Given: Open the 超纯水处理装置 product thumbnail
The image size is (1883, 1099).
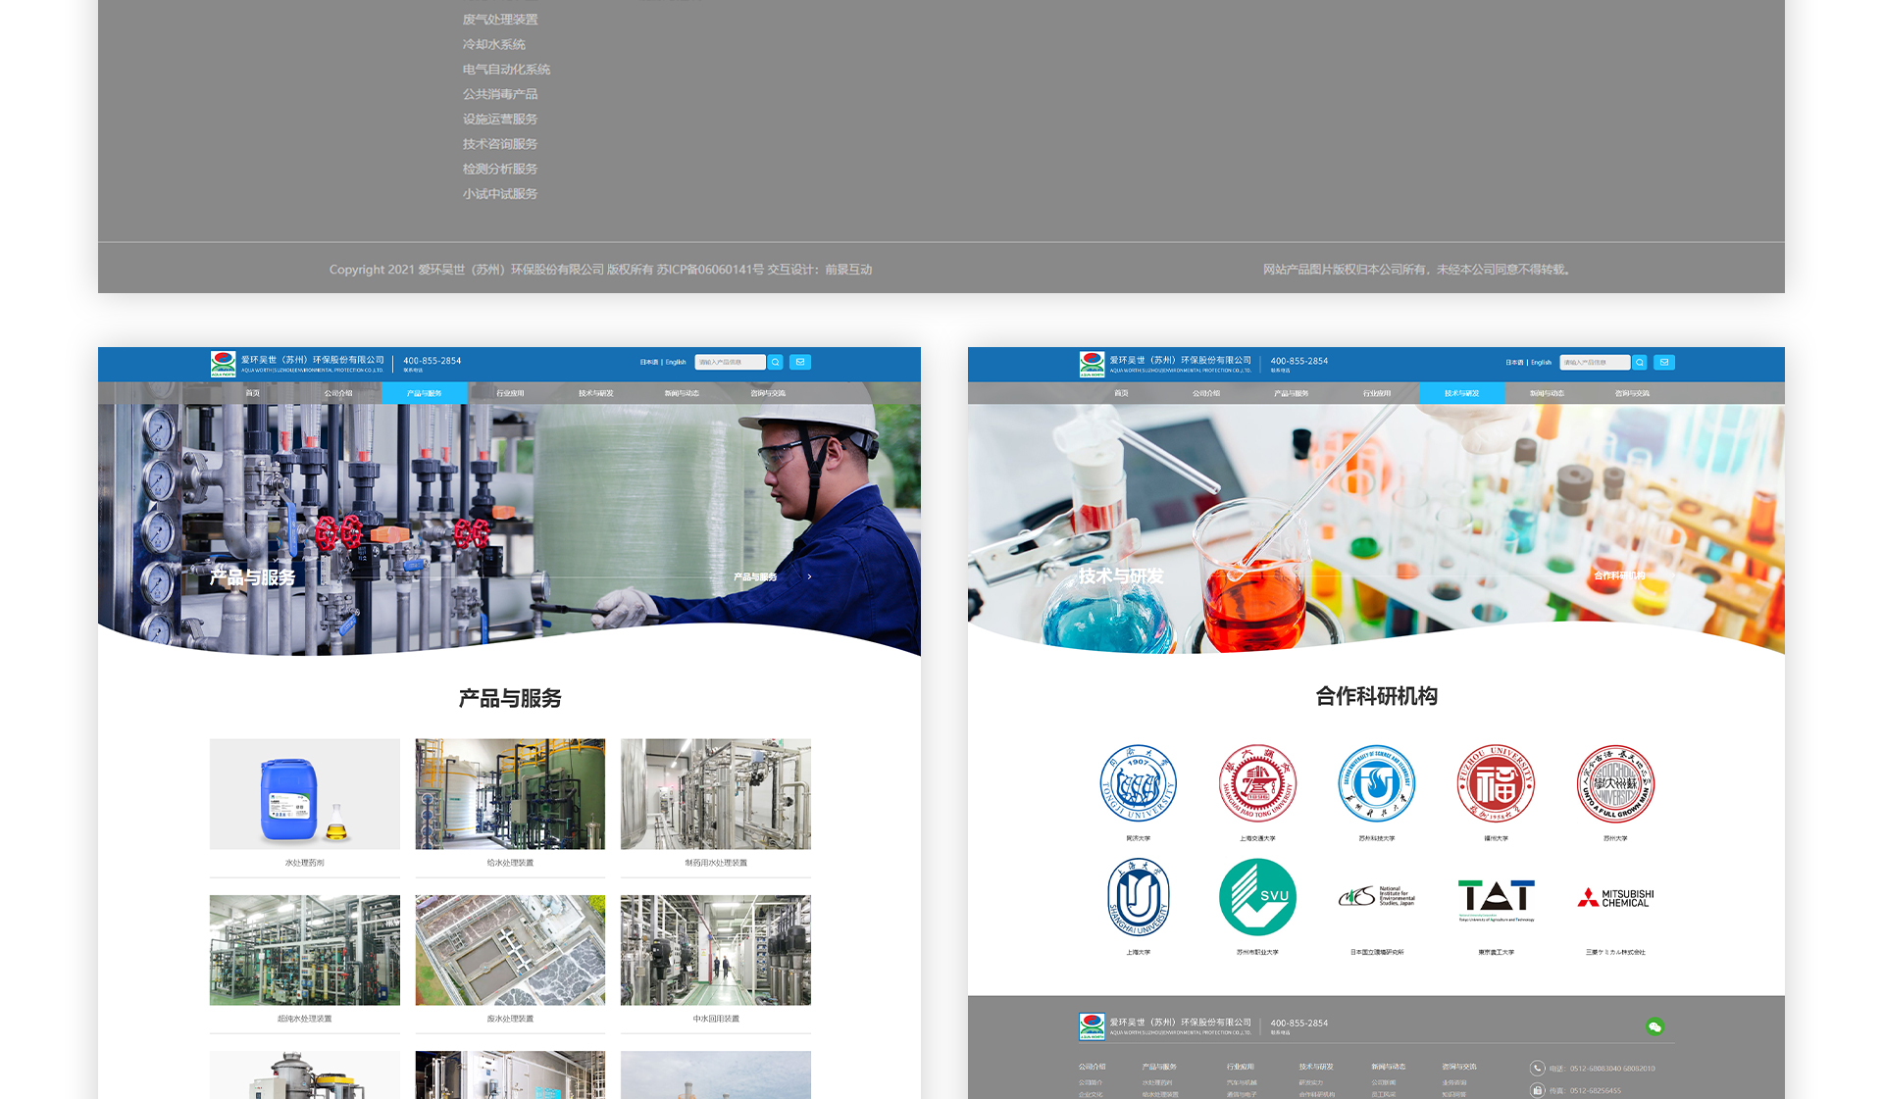Looking at the screenshot, I should [305, 950].
